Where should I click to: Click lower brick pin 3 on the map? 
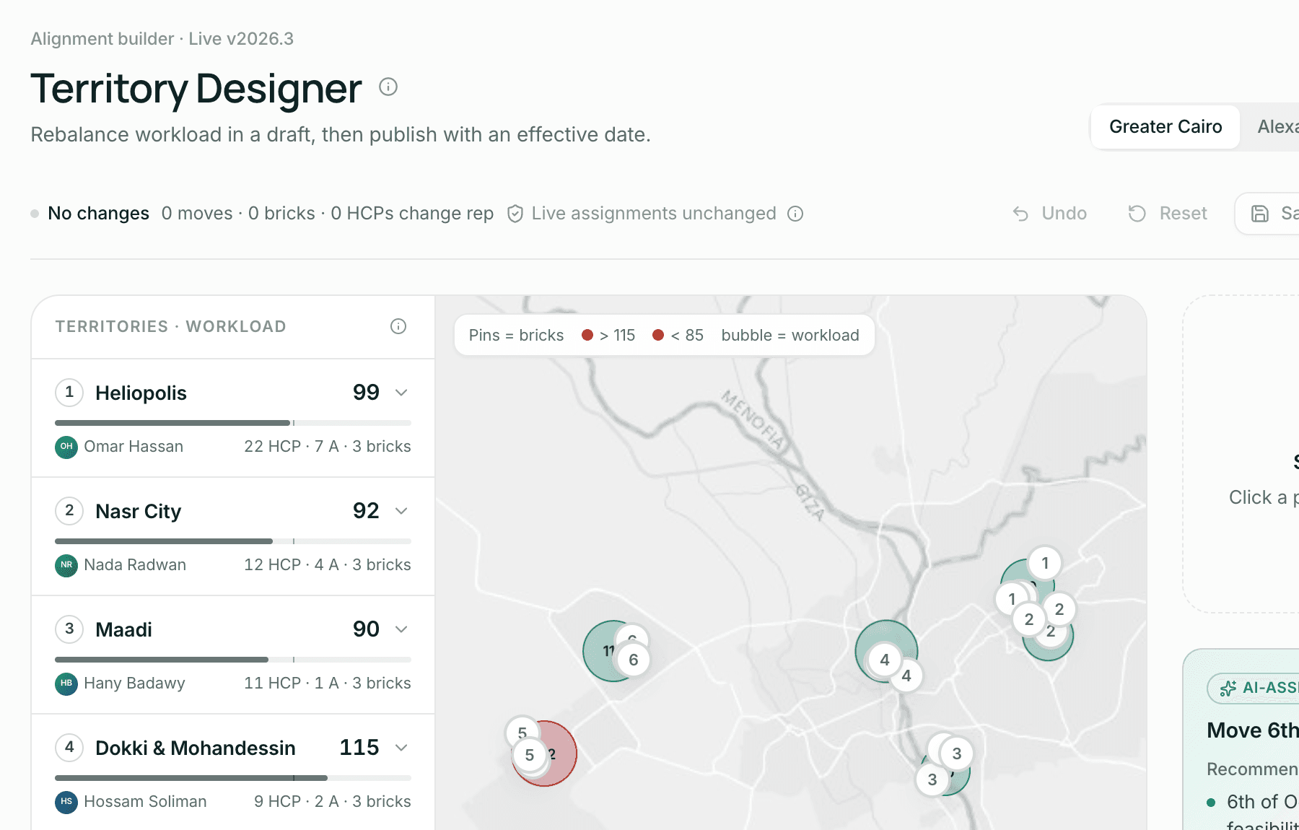(932, 779)
